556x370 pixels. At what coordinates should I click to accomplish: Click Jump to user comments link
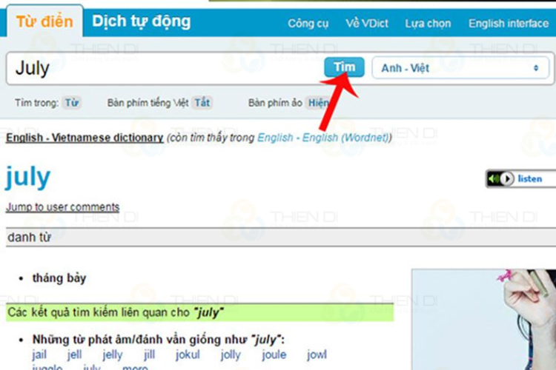62,207
